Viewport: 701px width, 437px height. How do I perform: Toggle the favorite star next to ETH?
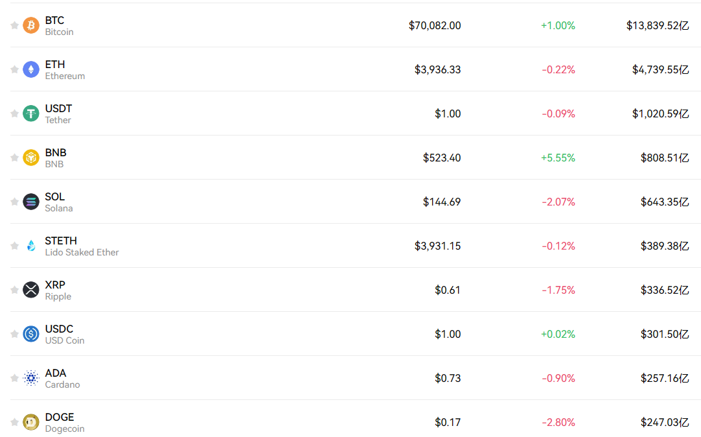14,69
